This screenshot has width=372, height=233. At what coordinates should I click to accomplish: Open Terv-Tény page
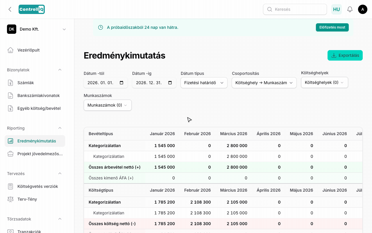tap(35, 199)
